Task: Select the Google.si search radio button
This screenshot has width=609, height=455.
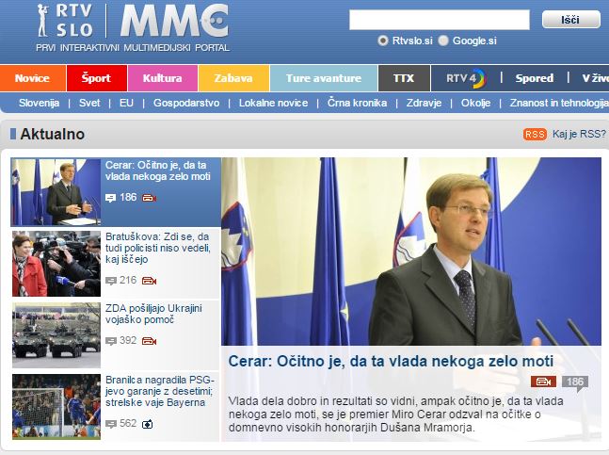Action: [443, 41]
